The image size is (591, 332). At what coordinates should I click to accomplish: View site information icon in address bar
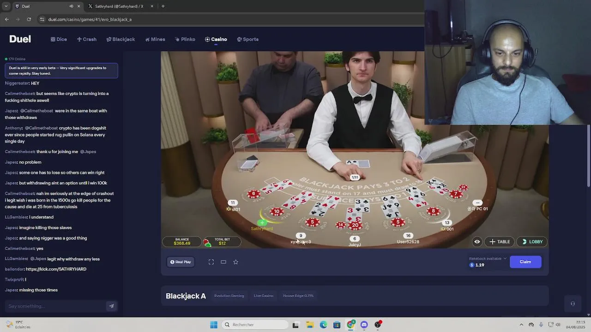pos(42,19)
